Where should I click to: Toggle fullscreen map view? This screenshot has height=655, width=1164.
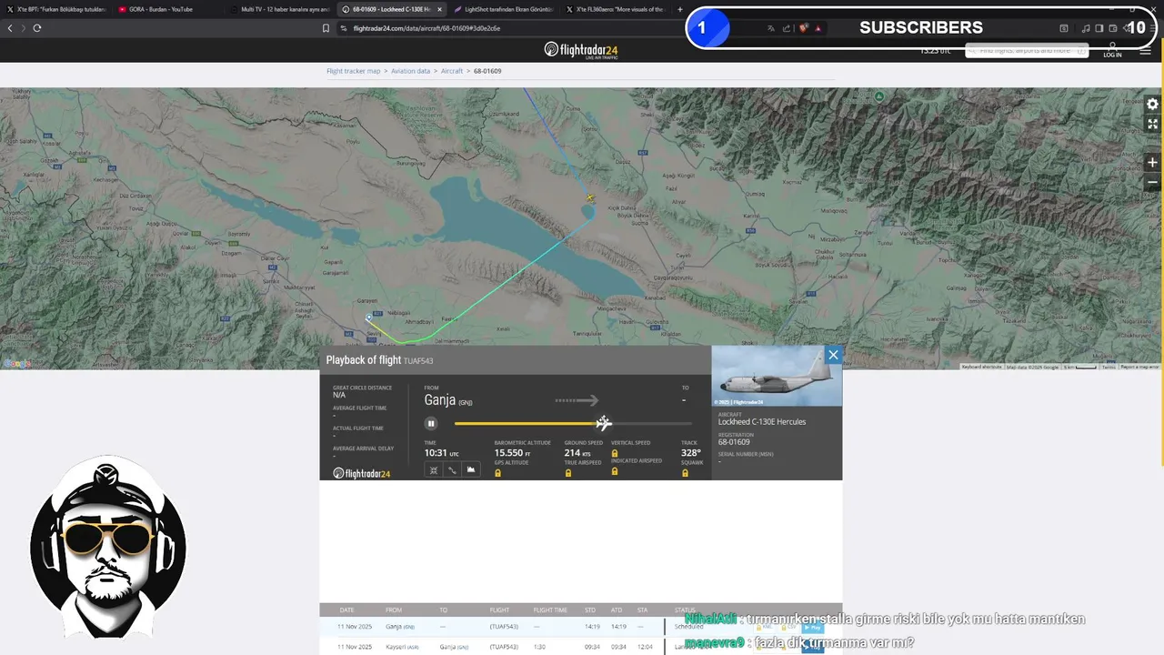pyautogui.click(x=1152, y=125)
